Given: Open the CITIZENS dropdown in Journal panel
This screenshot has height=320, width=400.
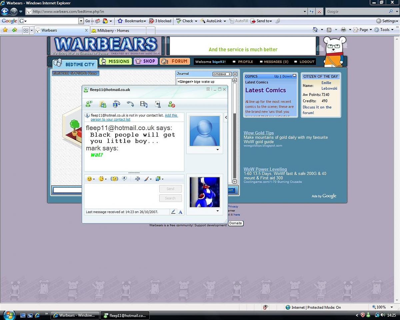Looking at the screenshot, I should point(222,74).
